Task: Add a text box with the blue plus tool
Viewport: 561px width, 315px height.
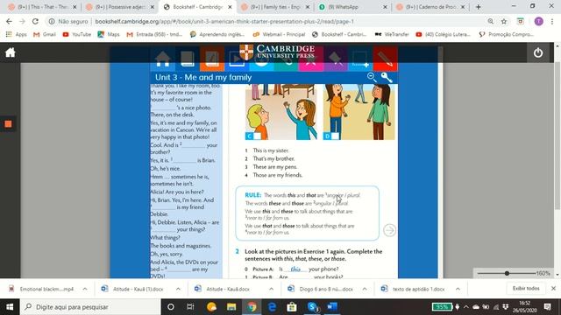Action: tap(360, 59)
